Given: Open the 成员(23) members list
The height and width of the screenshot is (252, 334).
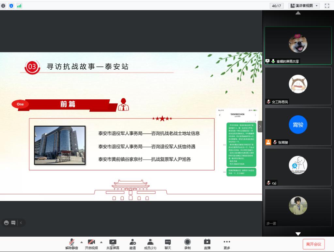Looking at the screenshot, I should point(150,244).
